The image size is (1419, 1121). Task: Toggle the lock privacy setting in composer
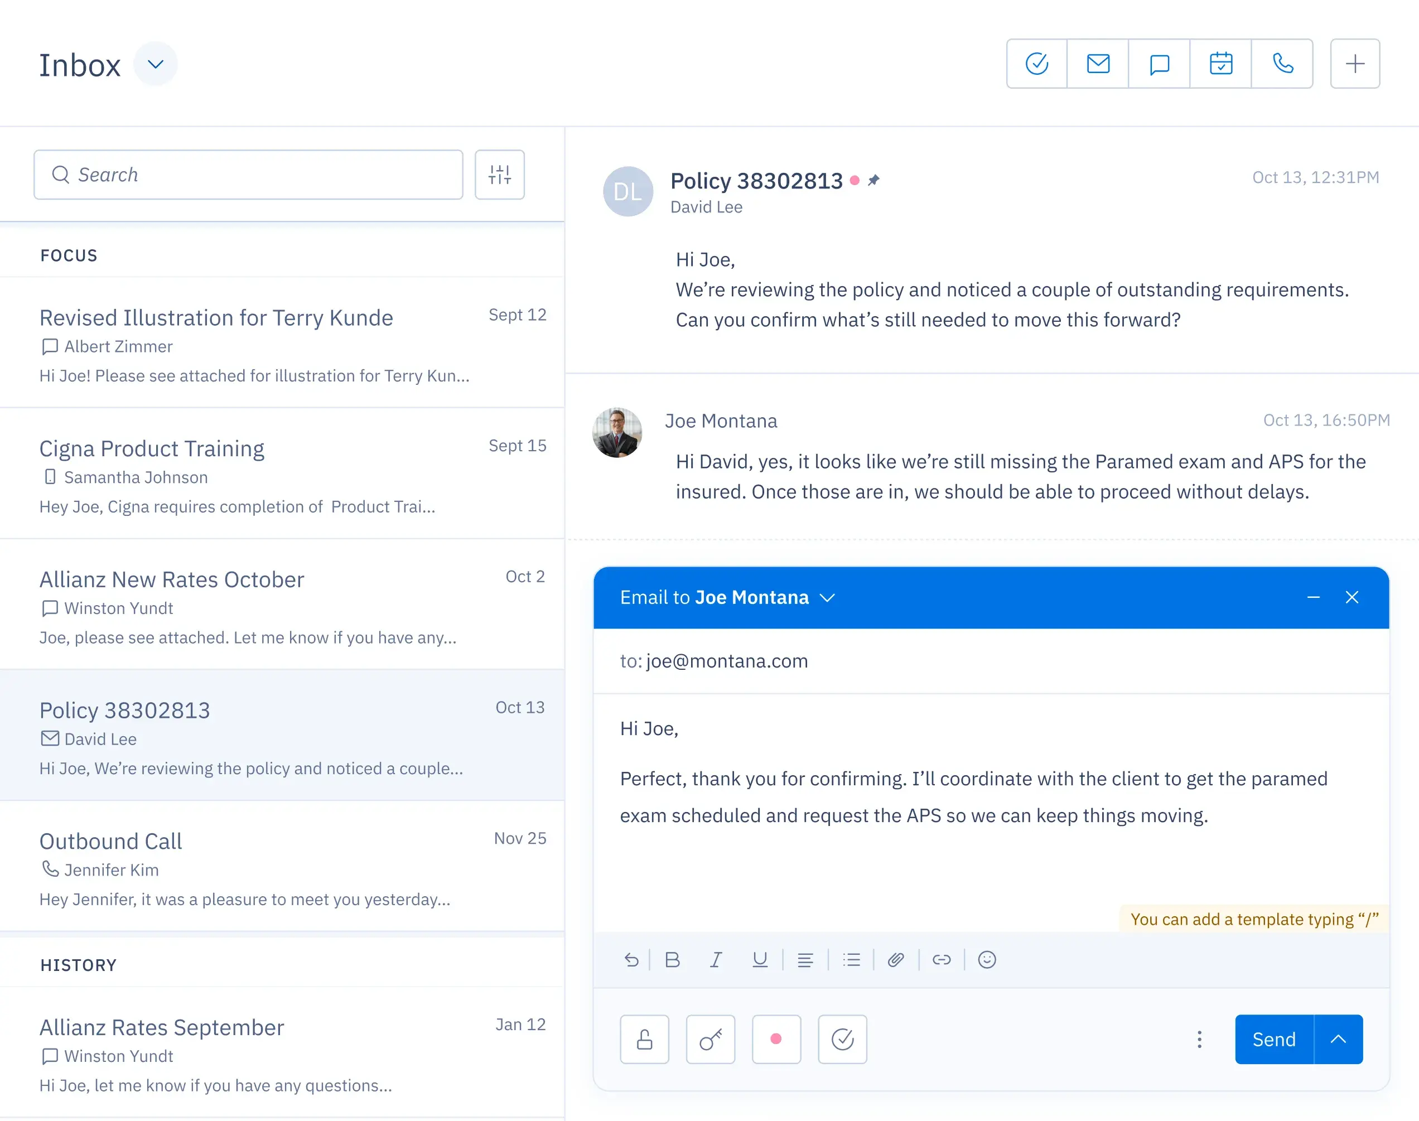[644, 1040]
